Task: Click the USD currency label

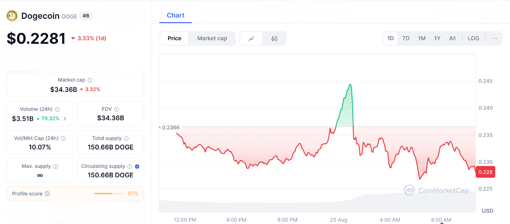Action: 487,211
